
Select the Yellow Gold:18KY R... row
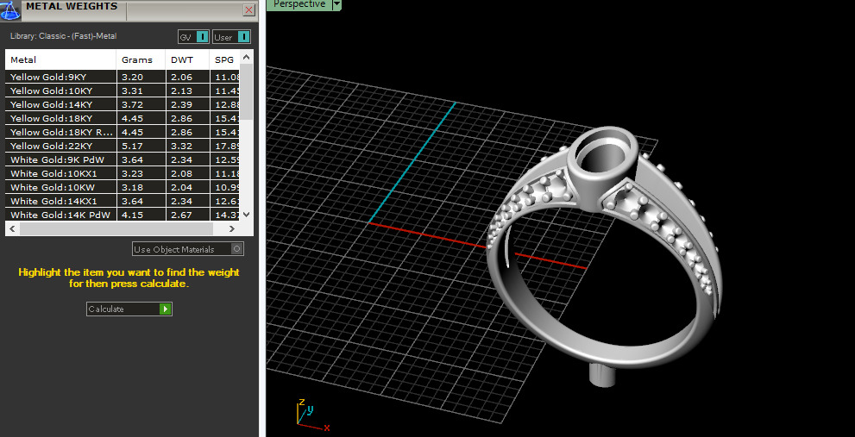coord(123,132)
